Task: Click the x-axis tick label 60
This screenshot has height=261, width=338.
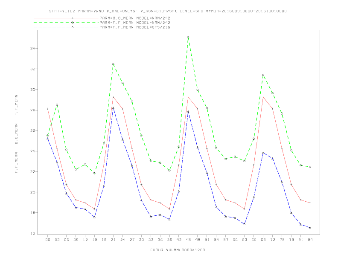Action: (235, 240)
